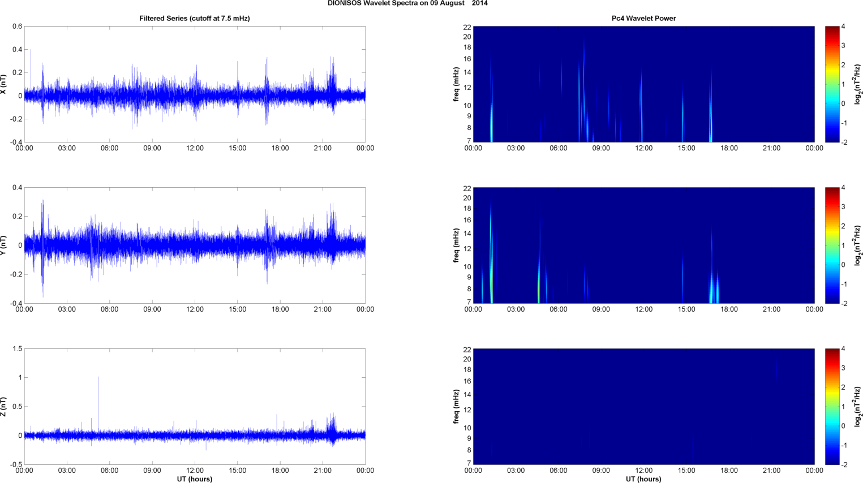Pick the colorbar of the X-row spectrogram
This screenshot has height=483, width=863.
click(x=832, y=84)
